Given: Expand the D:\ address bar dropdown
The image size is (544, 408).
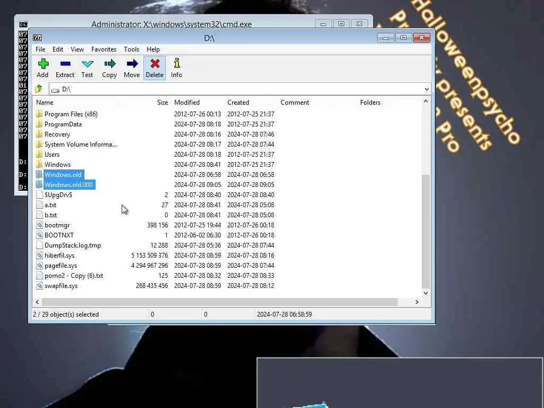Looking at the screenshot, I should tap(427, 89).
